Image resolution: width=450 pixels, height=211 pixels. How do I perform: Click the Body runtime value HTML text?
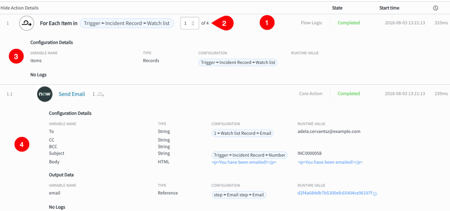click(330, 162)
